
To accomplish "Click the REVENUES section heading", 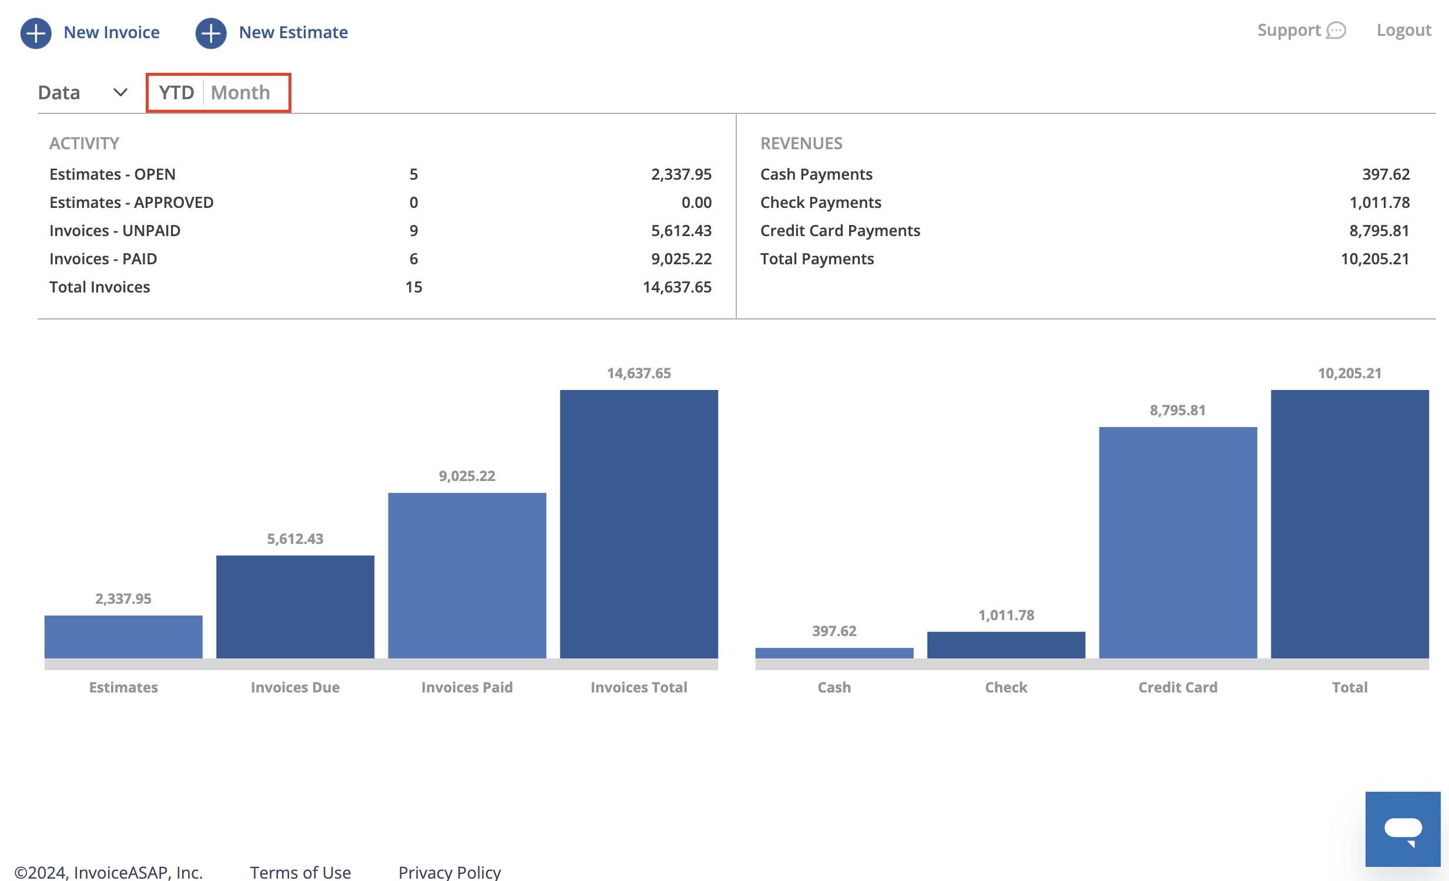I will (801, 143).
